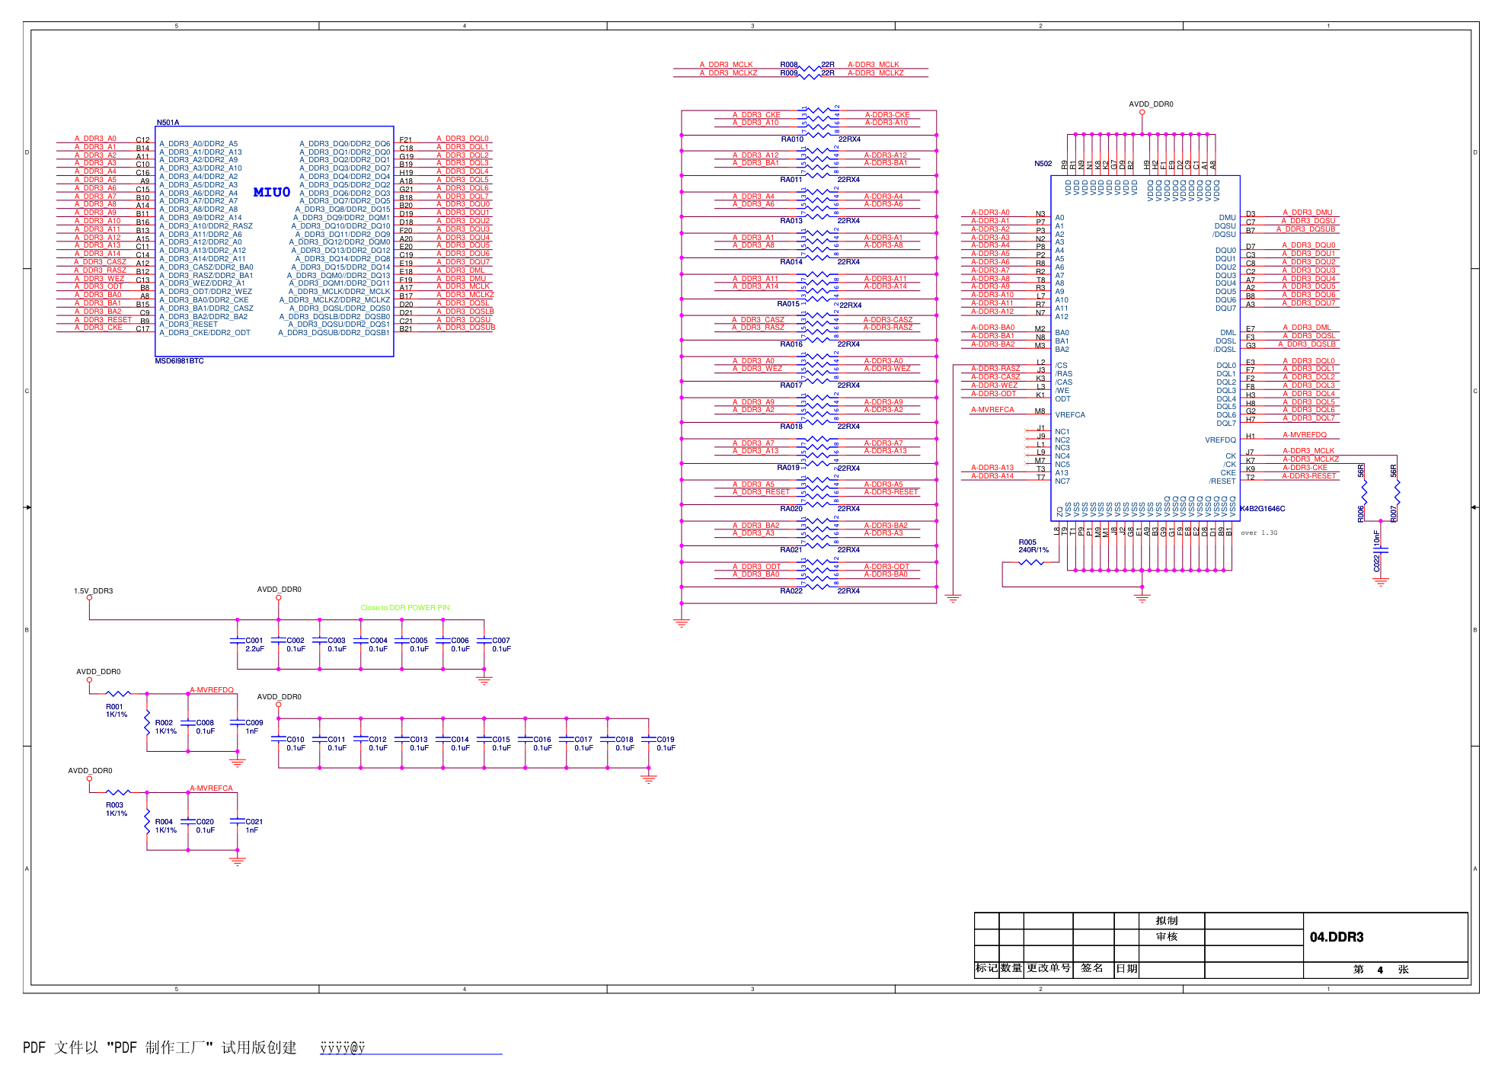Click the 数量 title block cell
1511x1068 pixels.
pyautogui.click(x=1011, y=969)
